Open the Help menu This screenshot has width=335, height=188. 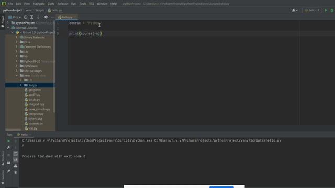click(x=114, y=4)
